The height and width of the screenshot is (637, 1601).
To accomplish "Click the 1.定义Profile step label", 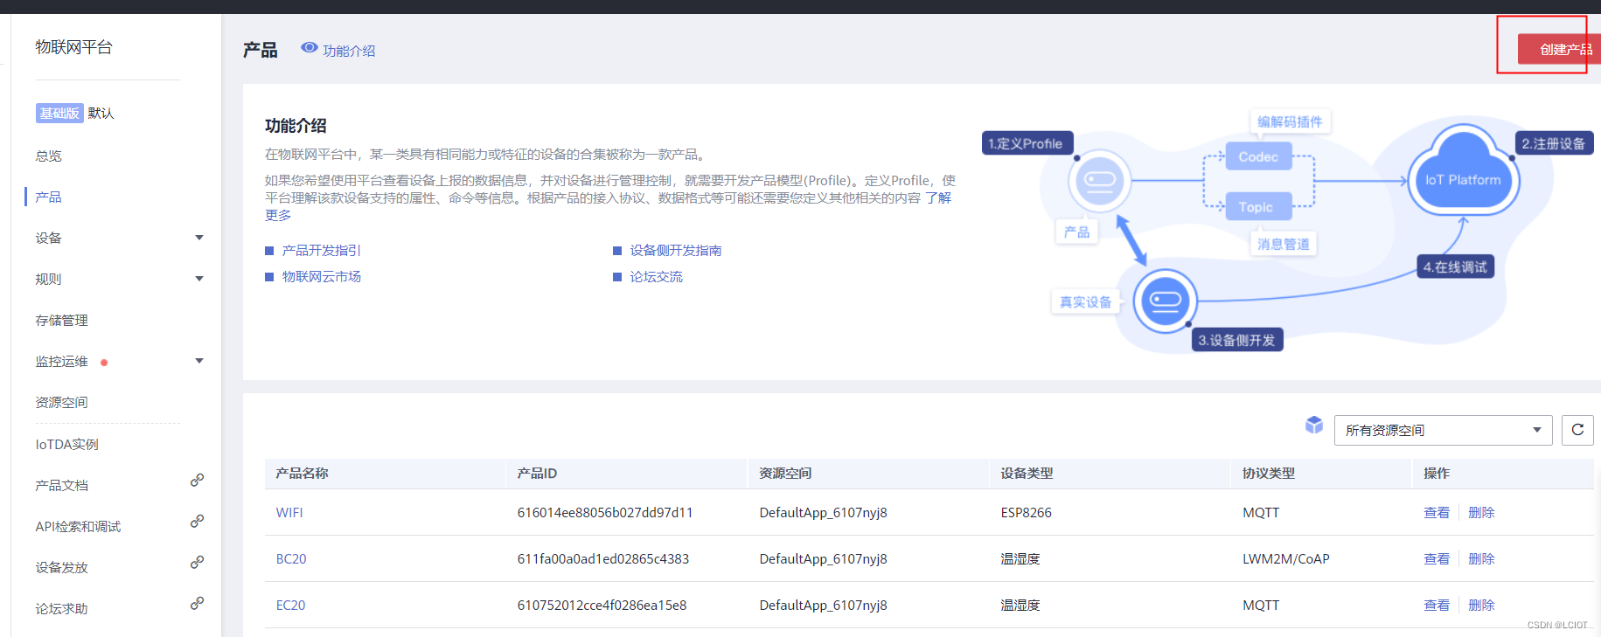I will pyautogui.click(x=1026, y=143).
